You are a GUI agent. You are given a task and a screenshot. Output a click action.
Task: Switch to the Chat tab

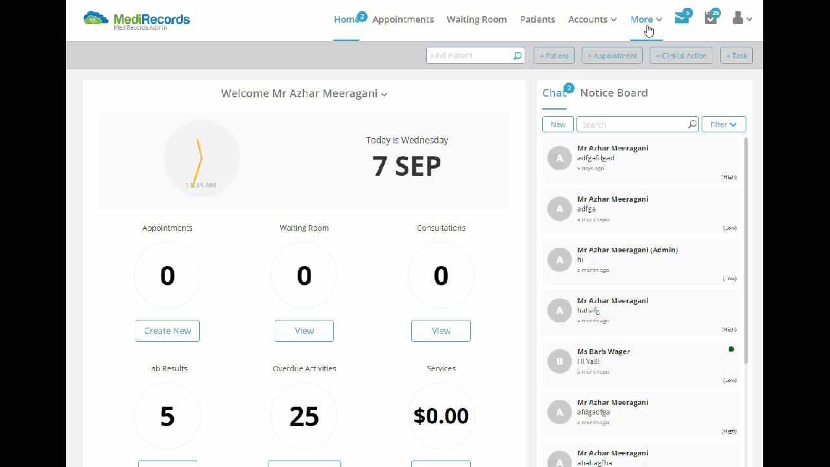coord(554,93)
